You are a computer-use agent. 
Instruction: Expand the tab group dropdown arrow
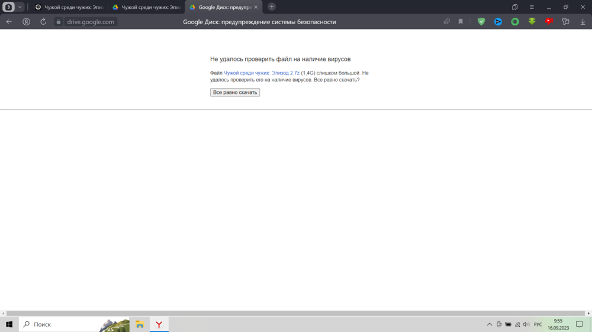click(x=20, y=7)
